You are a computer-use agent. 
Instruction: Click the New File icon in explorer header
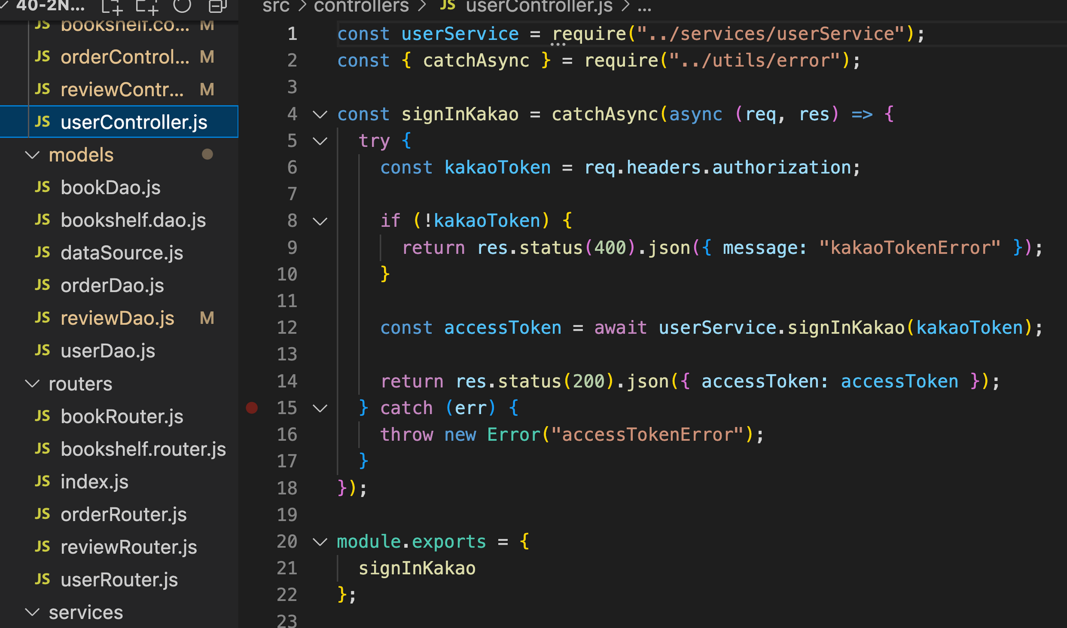(112, 6)
